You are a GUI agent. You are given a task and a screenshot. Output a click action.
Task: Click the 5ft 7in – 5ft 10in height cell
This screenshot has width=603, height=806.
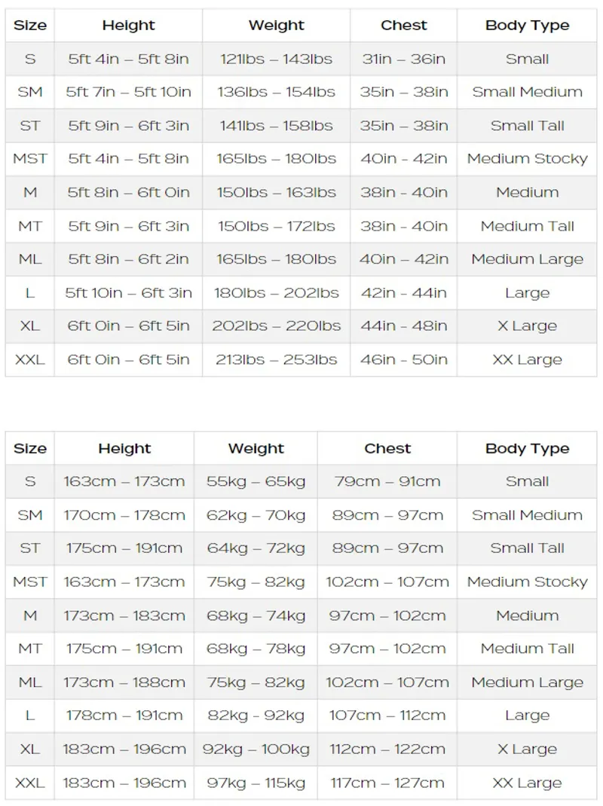coord(128,92)
